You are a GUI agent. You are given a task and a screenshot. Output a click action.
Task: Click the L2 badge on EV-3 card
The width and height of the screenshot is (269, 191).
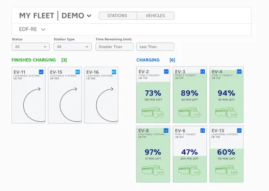pos(203,71)
